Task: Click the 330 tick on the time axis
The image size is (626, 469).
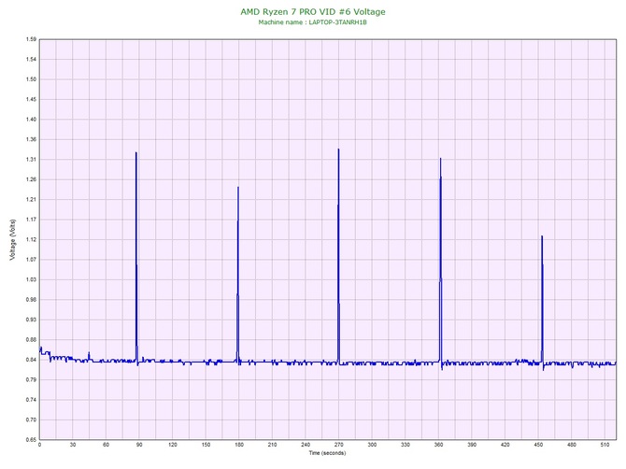Action: click(x=405, y=445)
